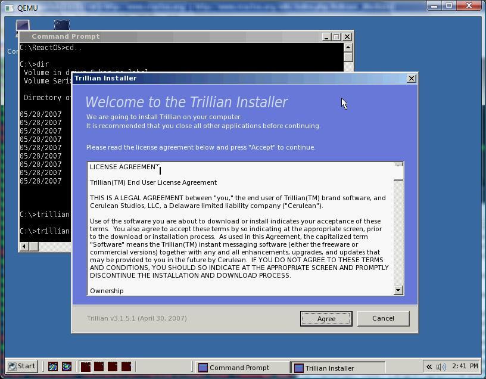Click the first dark red desktop switcher icon
The image size is (486, 379).
coord(86,366)
